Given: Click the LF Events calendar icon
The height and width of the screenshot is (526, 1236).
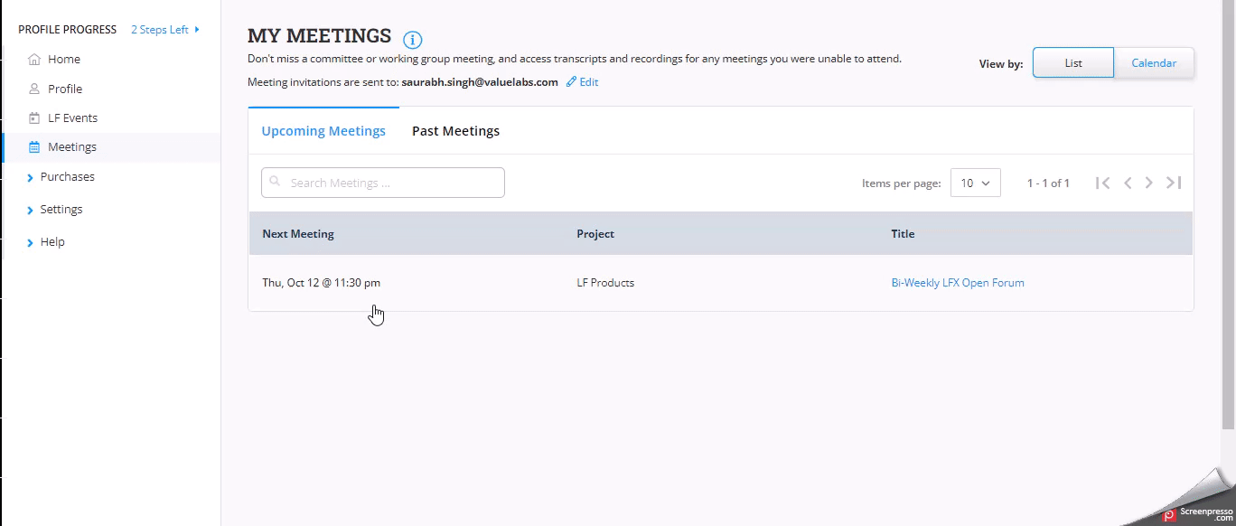Looking at the screenshot, I should pyautogui.click(x=34, y=118).
